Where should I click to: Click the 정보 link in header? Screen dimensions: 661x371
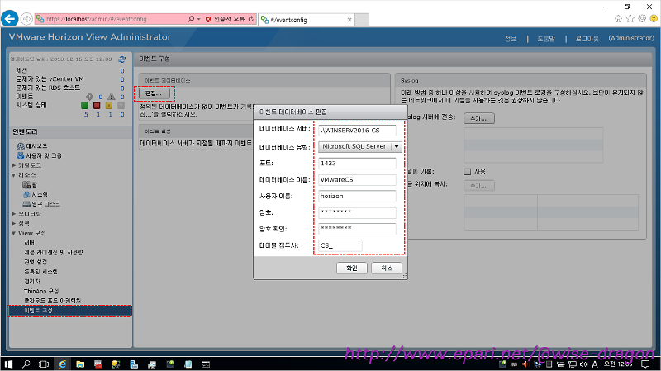click(511, 39)
